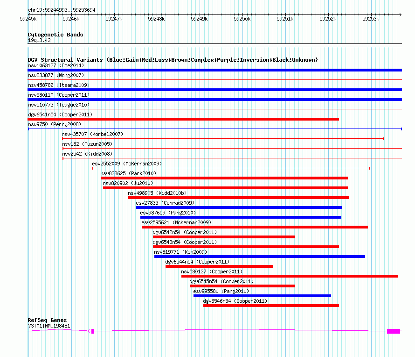The width and height of the screenshot is (415, 357).
Task: Click the esv987659 blue gain bar
Action: tap(241, 217)
